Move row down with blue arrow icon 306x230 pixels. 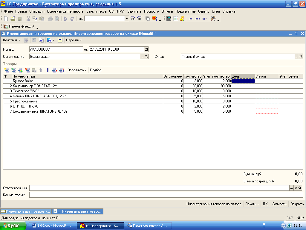[48, 70]
